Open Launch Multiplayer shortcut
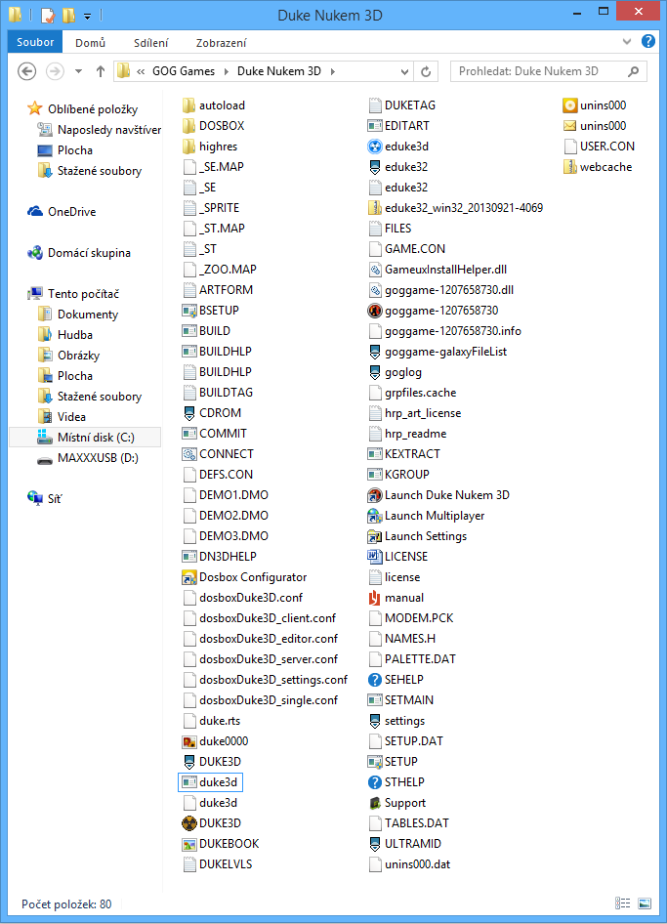This screenshot has width=667, height=924. click(426, 516)
